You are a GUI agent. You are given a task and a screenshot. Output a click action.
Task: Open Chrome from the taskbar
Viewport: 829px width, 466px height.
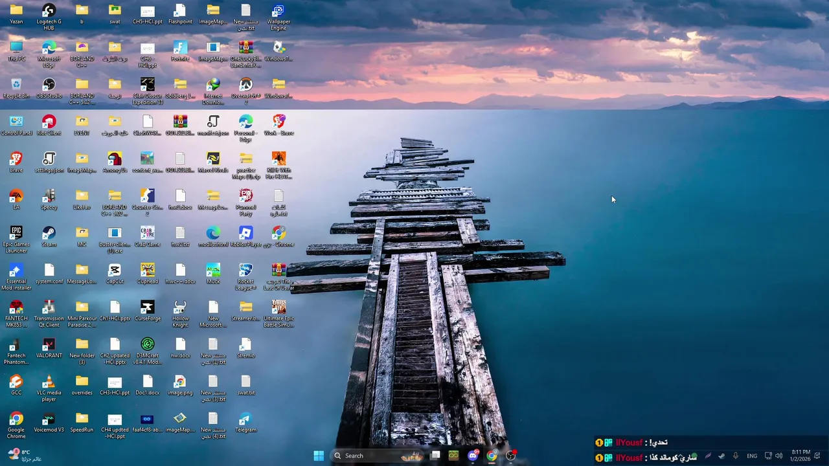pyautogui.click(x=492, y=456)
